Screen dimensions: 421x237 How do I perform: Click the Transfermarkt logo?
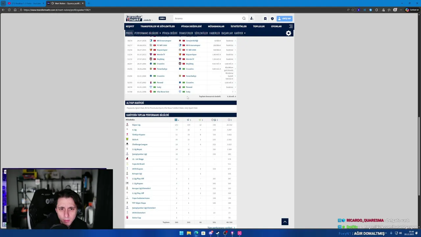(134, 18)
